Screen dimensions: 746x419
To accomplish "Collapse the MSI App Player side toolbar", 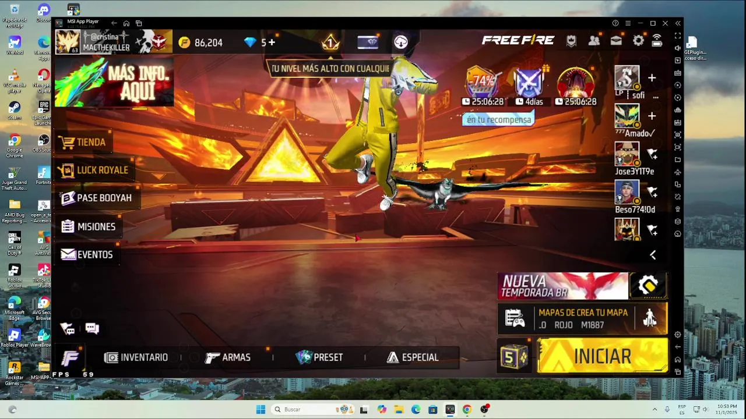I will point(678,23).
